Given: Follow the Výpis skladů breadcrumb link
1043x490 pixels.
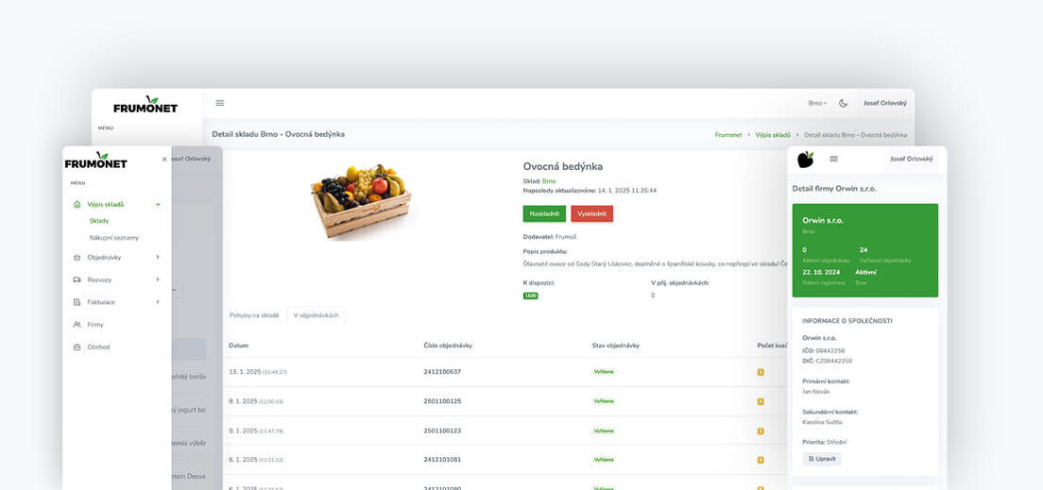Looking at the screenshot, I should [x=773, y=135].
